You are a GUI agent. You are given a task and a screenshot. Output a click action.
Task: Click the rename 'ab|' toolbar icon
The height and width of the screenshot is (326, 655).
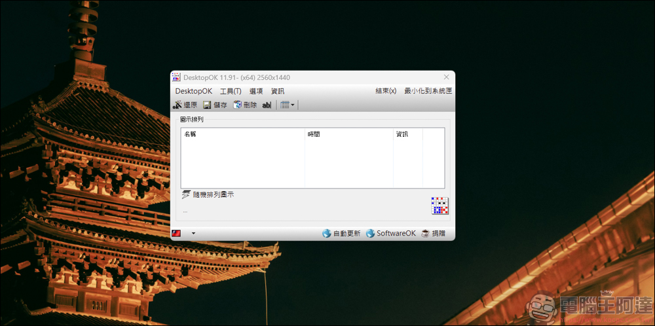[x=267, y=105]
